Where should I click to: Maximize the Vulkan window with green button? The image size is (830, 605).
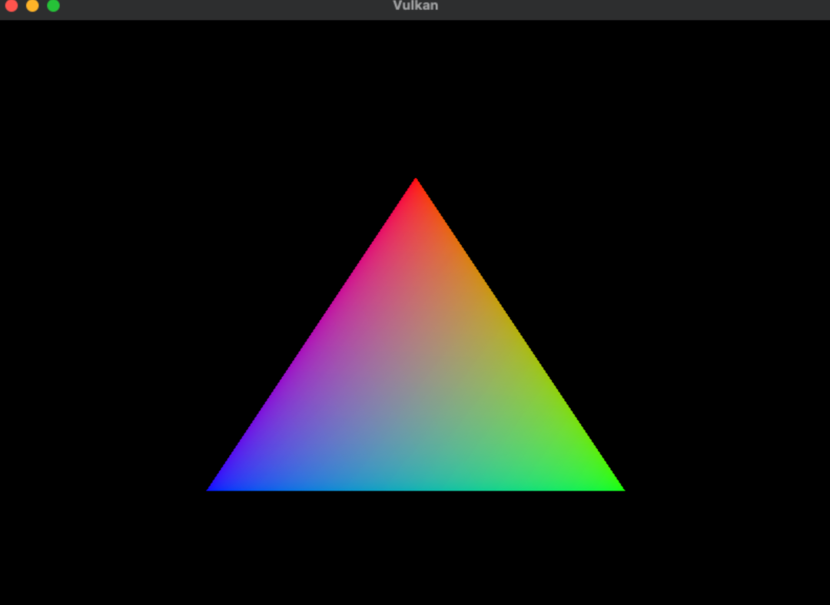[54, 5]
